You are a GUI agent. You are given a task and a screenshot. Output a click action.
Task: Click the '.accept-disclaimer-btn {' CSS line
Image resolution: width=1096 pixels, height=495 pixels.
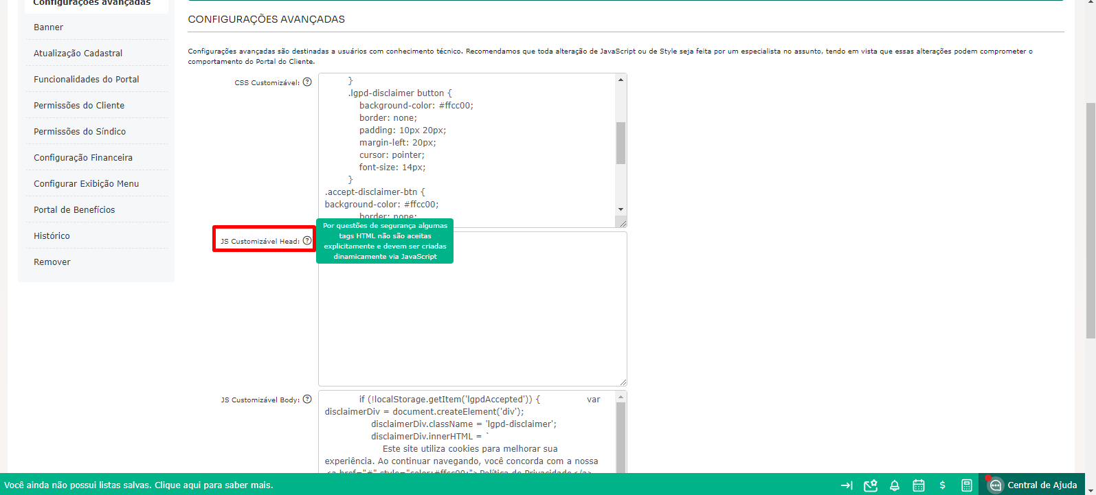click(375, 192)
